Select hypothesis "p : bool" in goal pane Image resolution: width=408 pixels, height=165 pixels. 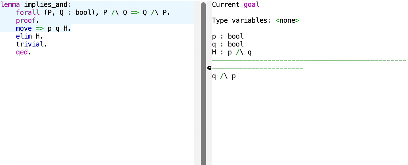[x=228, y=37]
